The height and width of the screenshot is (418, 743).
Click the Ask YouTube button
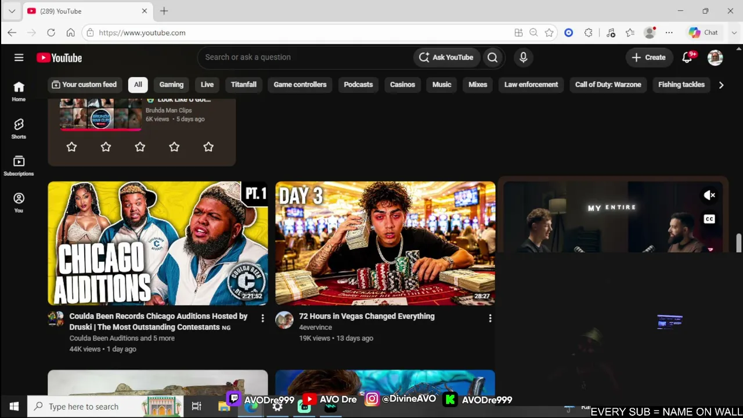[446, 57]
